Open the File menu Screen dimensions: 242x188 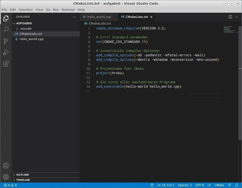[x=4, y=10]
